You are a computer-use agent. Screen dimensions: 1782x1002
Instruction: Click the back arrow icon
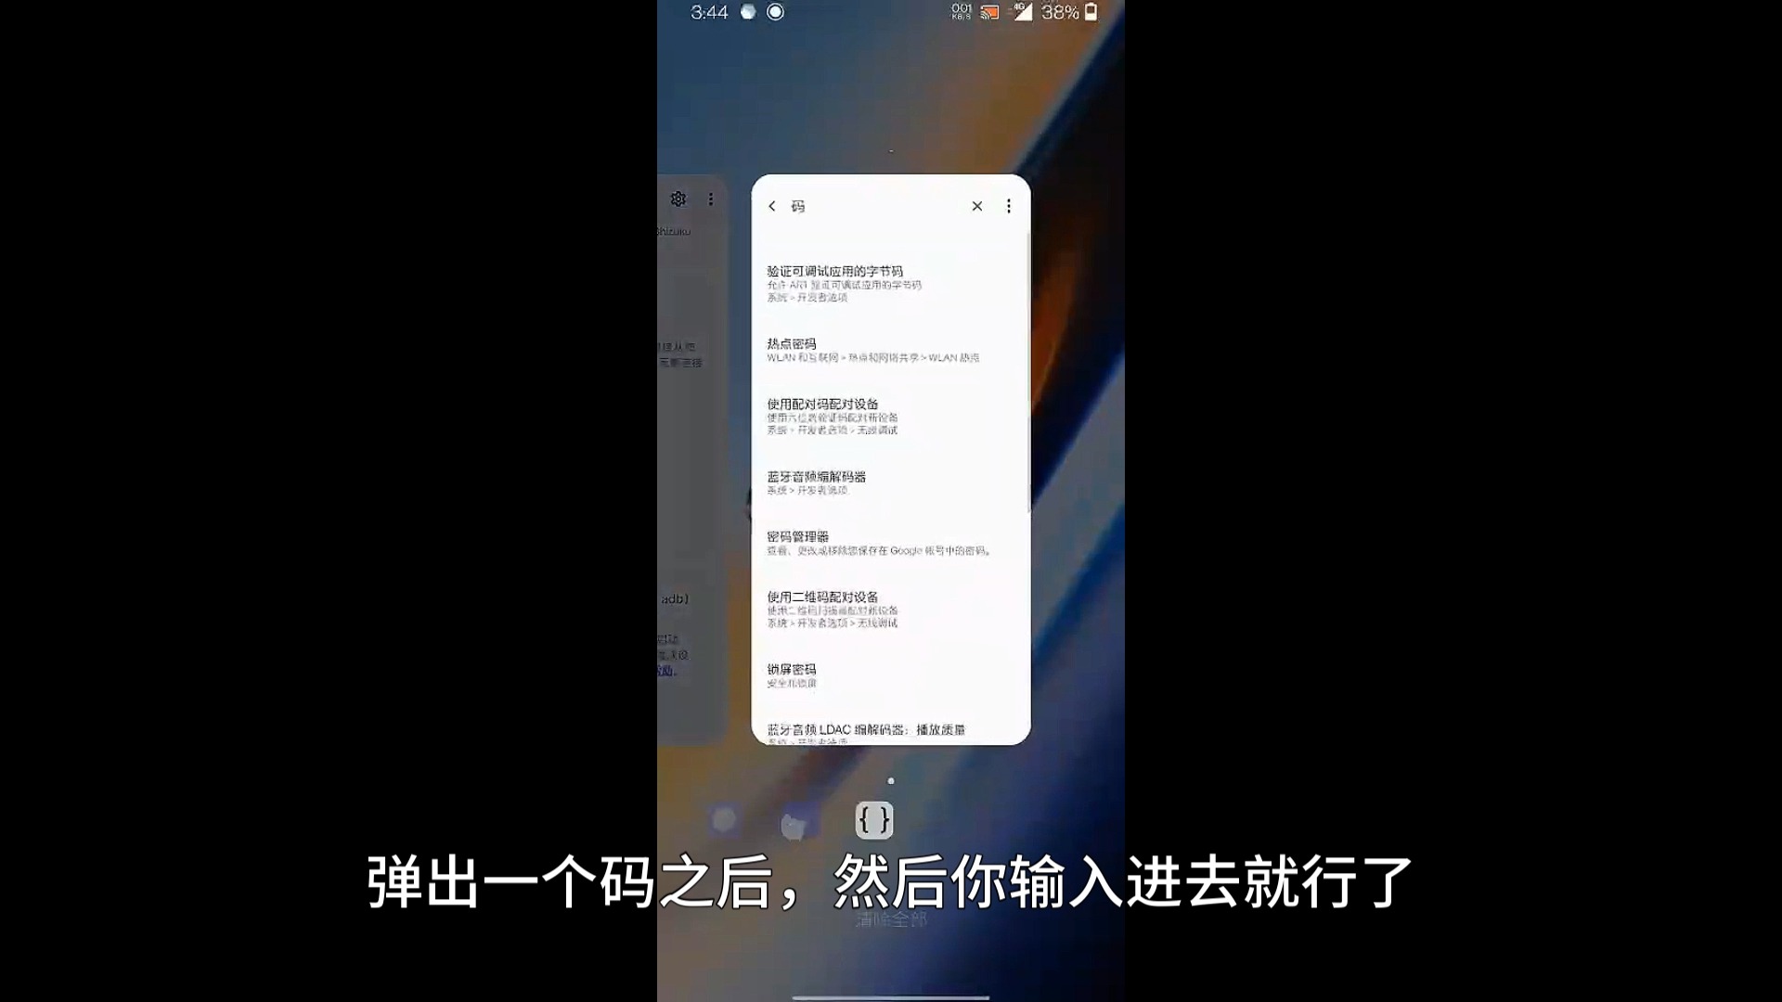pos(772,206)
